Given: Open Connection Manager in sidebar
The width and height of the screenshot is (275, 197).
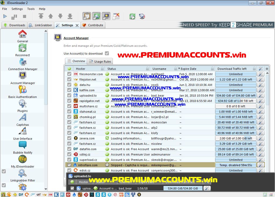Looking at the screenshot, I should (x=23, y=64).
